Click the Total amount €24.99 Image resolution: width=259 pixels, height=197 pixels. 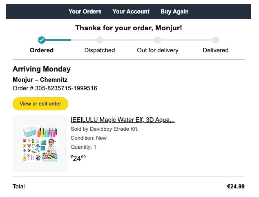coord(236,186)
